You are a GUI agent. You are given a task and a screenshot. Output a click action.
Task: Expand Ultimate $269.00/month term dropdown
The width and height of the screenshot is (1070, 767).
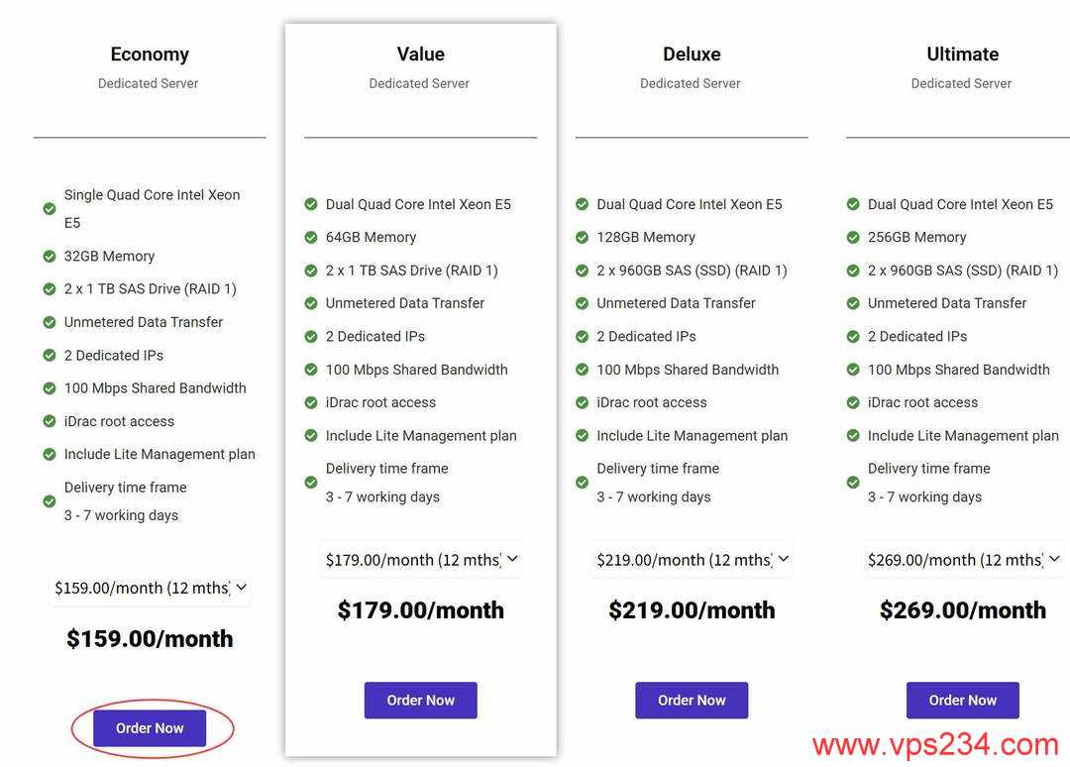pyautogui.click(x=962, y=559)
